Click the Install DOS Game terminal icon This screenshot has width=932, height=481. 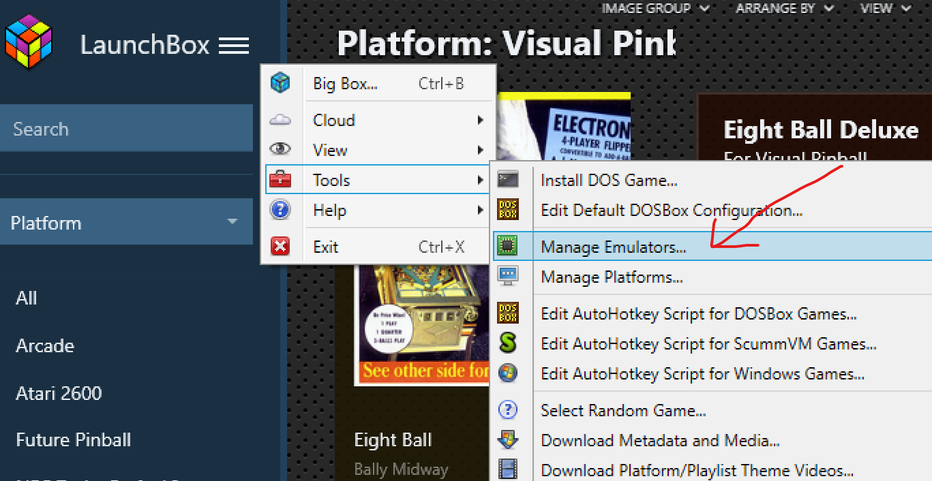click(x=508, y=180)
